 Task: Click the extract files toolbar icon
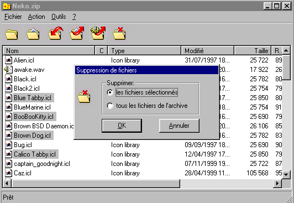tap(77, 33)
